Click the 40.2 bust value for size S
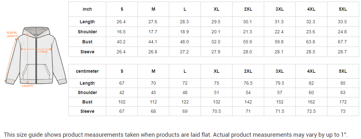 pyautogui.click(x=122, y=42)
